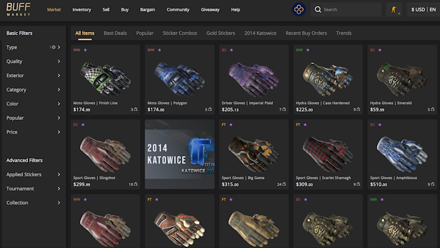Click star icon on Sport Gloves Scarlet Shamagh card
This screenshot has height=248, width=440.
pos(305,125)
